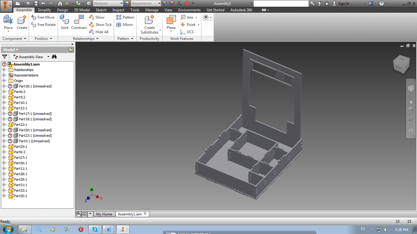The image size is (417, 234).
Task: Open Word from the taskbar
Action: 108,229
